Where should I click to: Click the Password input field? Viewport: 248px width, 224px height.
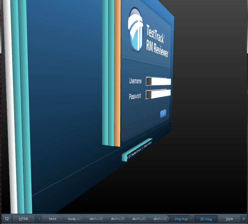click(158, 94)
